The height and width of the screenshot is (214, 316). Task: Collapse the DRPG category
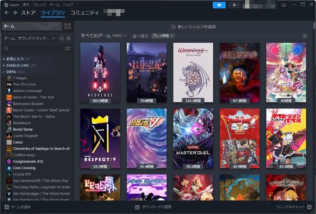coord(4,71)
